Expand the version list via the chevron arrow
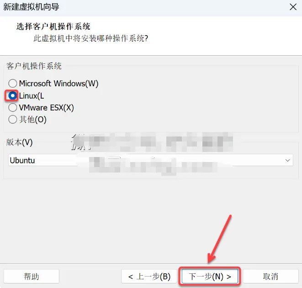This screenshot has height=288, width=302. tap(287, 160)
